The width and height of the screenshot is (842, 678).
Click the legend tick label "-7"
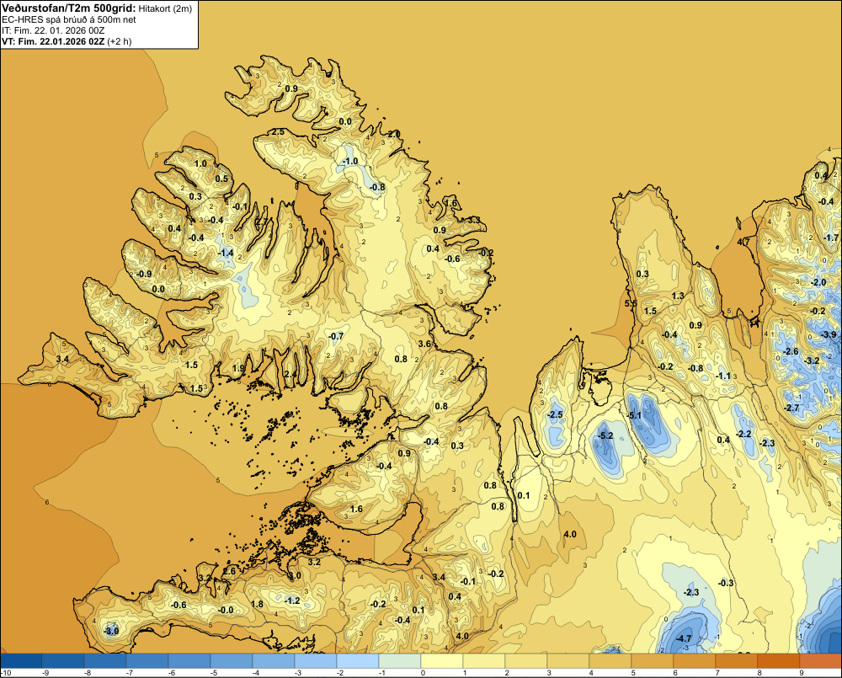129,673
